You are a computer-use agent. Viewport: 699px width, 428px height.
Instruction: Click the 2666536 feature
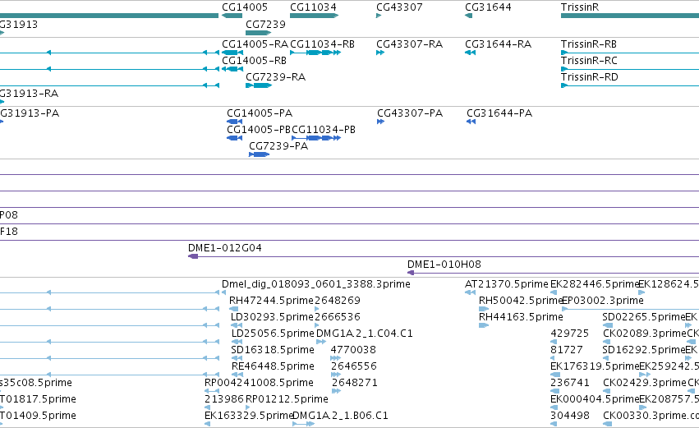coord(317,325)
